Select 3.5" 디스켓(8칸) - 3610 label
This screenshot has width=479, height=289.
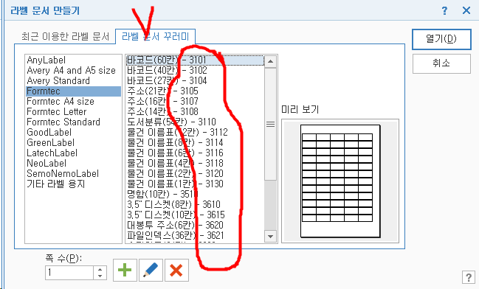[x=195, y=204]
